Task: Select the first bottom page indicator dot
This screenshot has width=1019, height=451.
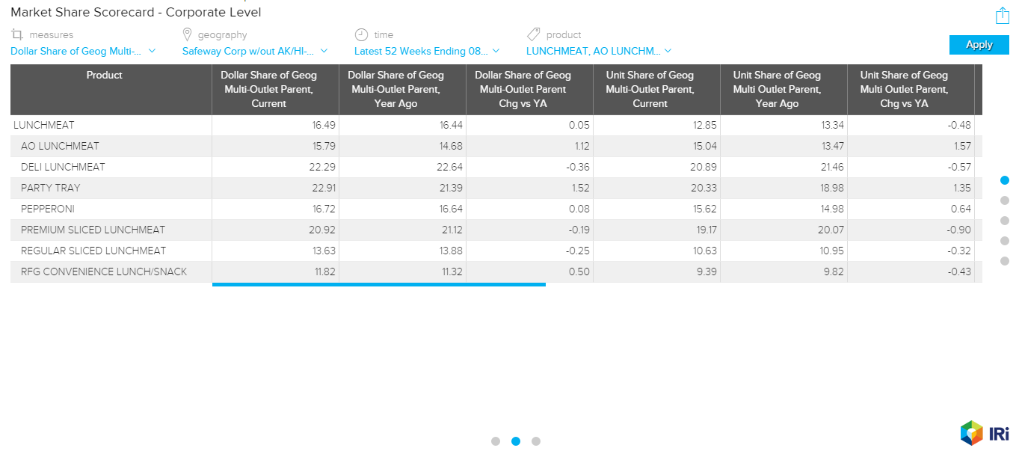Action: point(496,441)
